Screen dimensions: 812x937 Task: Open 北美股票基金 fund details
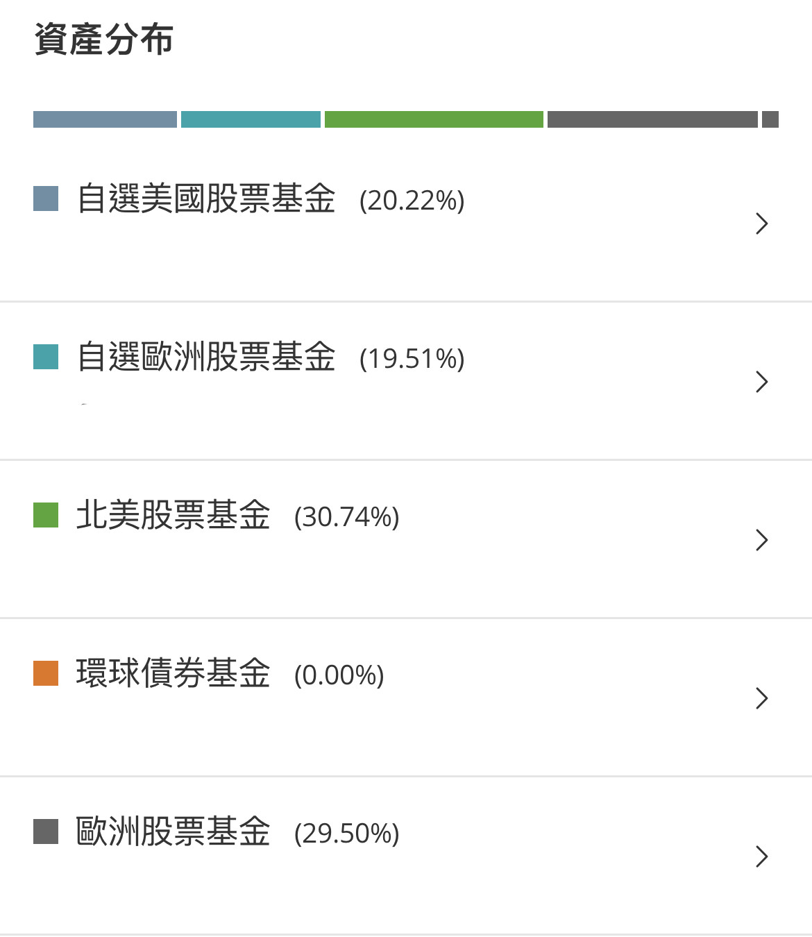(406, 539)
